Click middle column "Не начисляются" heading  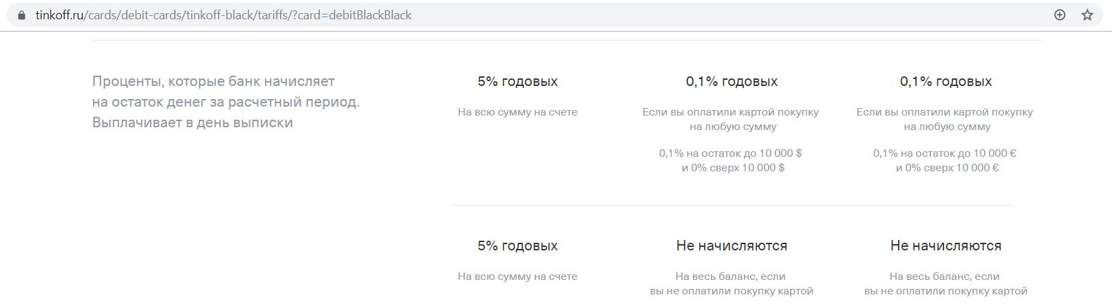pos(731,246)
